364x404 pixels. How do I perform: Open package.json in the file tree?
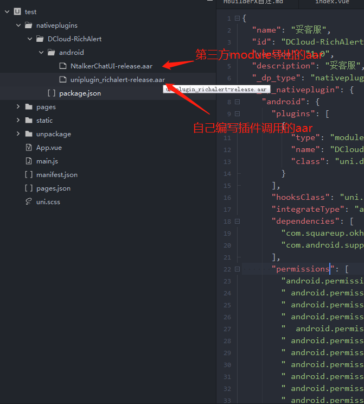[80, 93]
